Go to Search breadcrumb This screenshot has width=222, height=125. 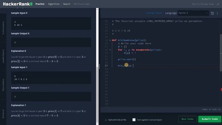(x=67, y=4)
